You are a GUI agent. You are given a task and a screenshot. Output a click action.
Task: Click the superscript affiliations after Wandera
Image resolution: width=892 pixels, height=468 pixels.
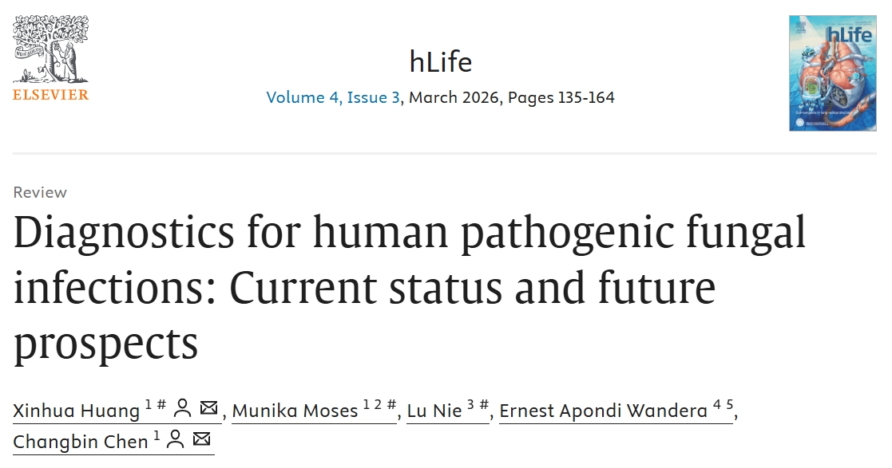coord(724,405)
